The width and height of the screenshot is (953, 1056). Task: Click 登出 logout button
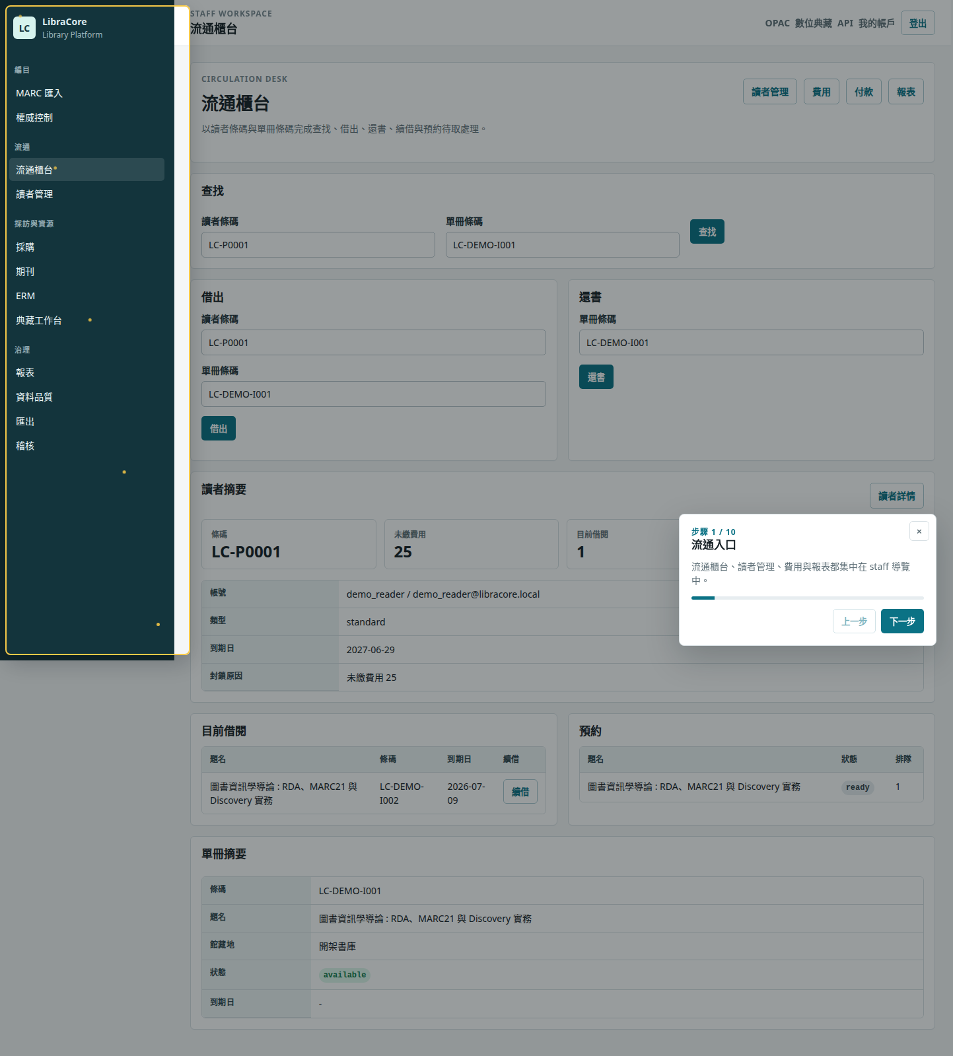[917, 23]
